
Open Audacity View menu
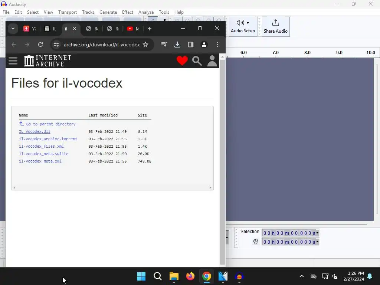click(48, 12)
